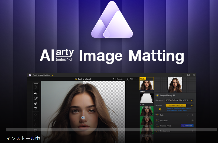Screen dimensions: 218x143
Task: Click the Manual Area selection icon
Action: click(x=157, y=126)
